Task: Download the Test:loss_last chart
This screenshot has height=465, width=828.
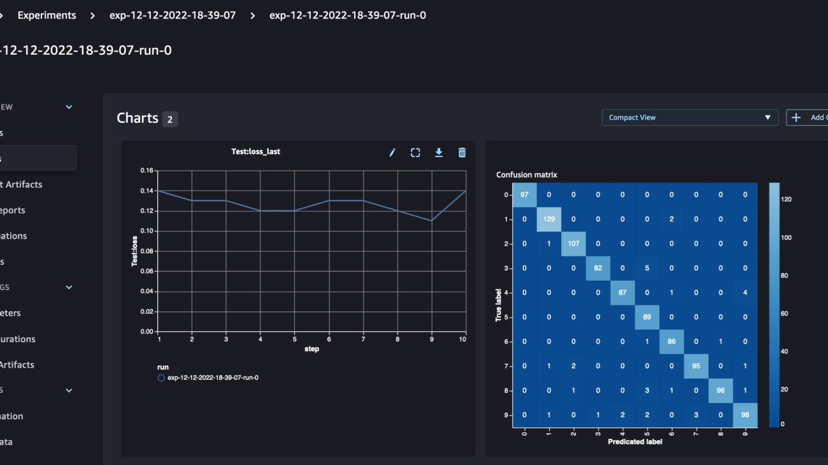Action: [x=439, y=153]
